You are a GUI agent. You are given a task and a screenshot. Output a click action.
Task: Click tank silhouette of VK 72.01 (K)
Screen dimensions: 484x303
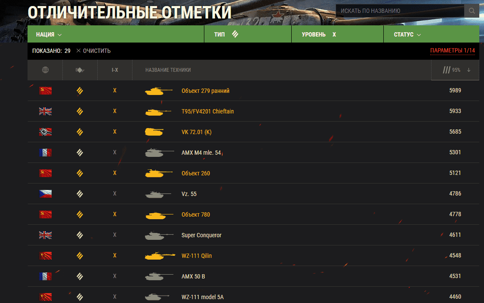click(154, 132)
